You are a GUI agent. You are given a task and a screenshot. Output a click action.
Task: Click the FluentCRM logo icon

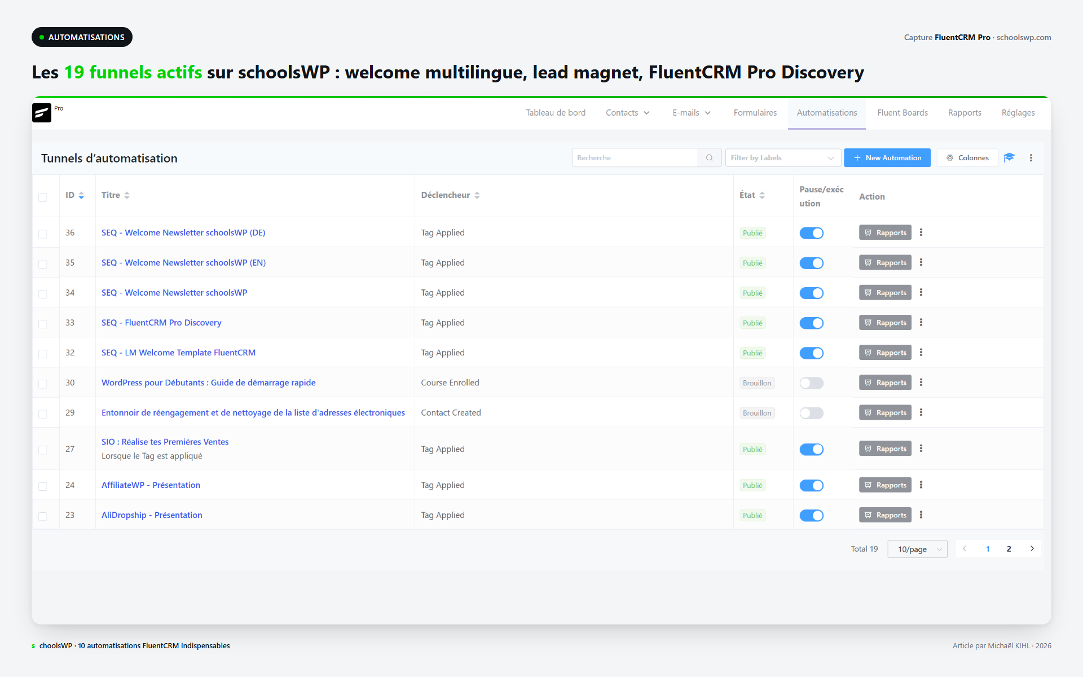(x=42, y=113)
